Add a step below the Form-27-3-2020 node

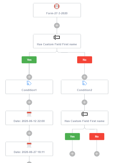[57, 25]
